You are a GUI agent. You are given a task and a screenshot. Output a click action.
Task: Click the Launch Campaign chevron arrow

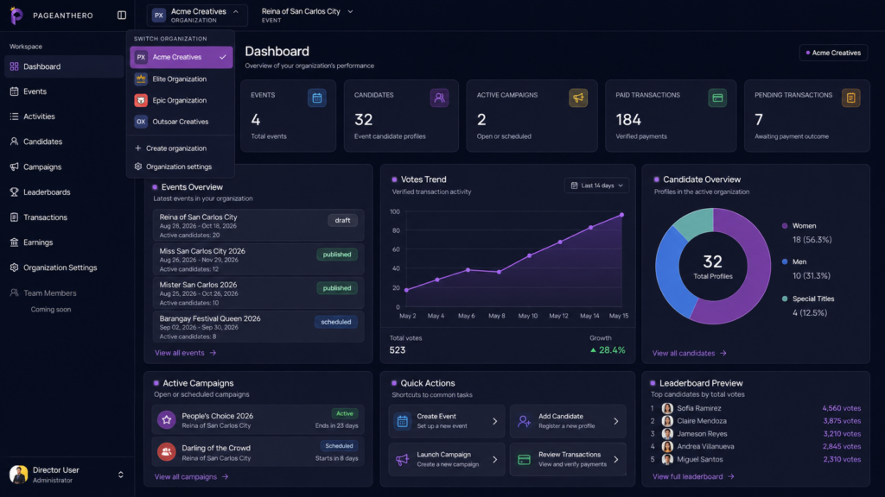click(495, 459)
